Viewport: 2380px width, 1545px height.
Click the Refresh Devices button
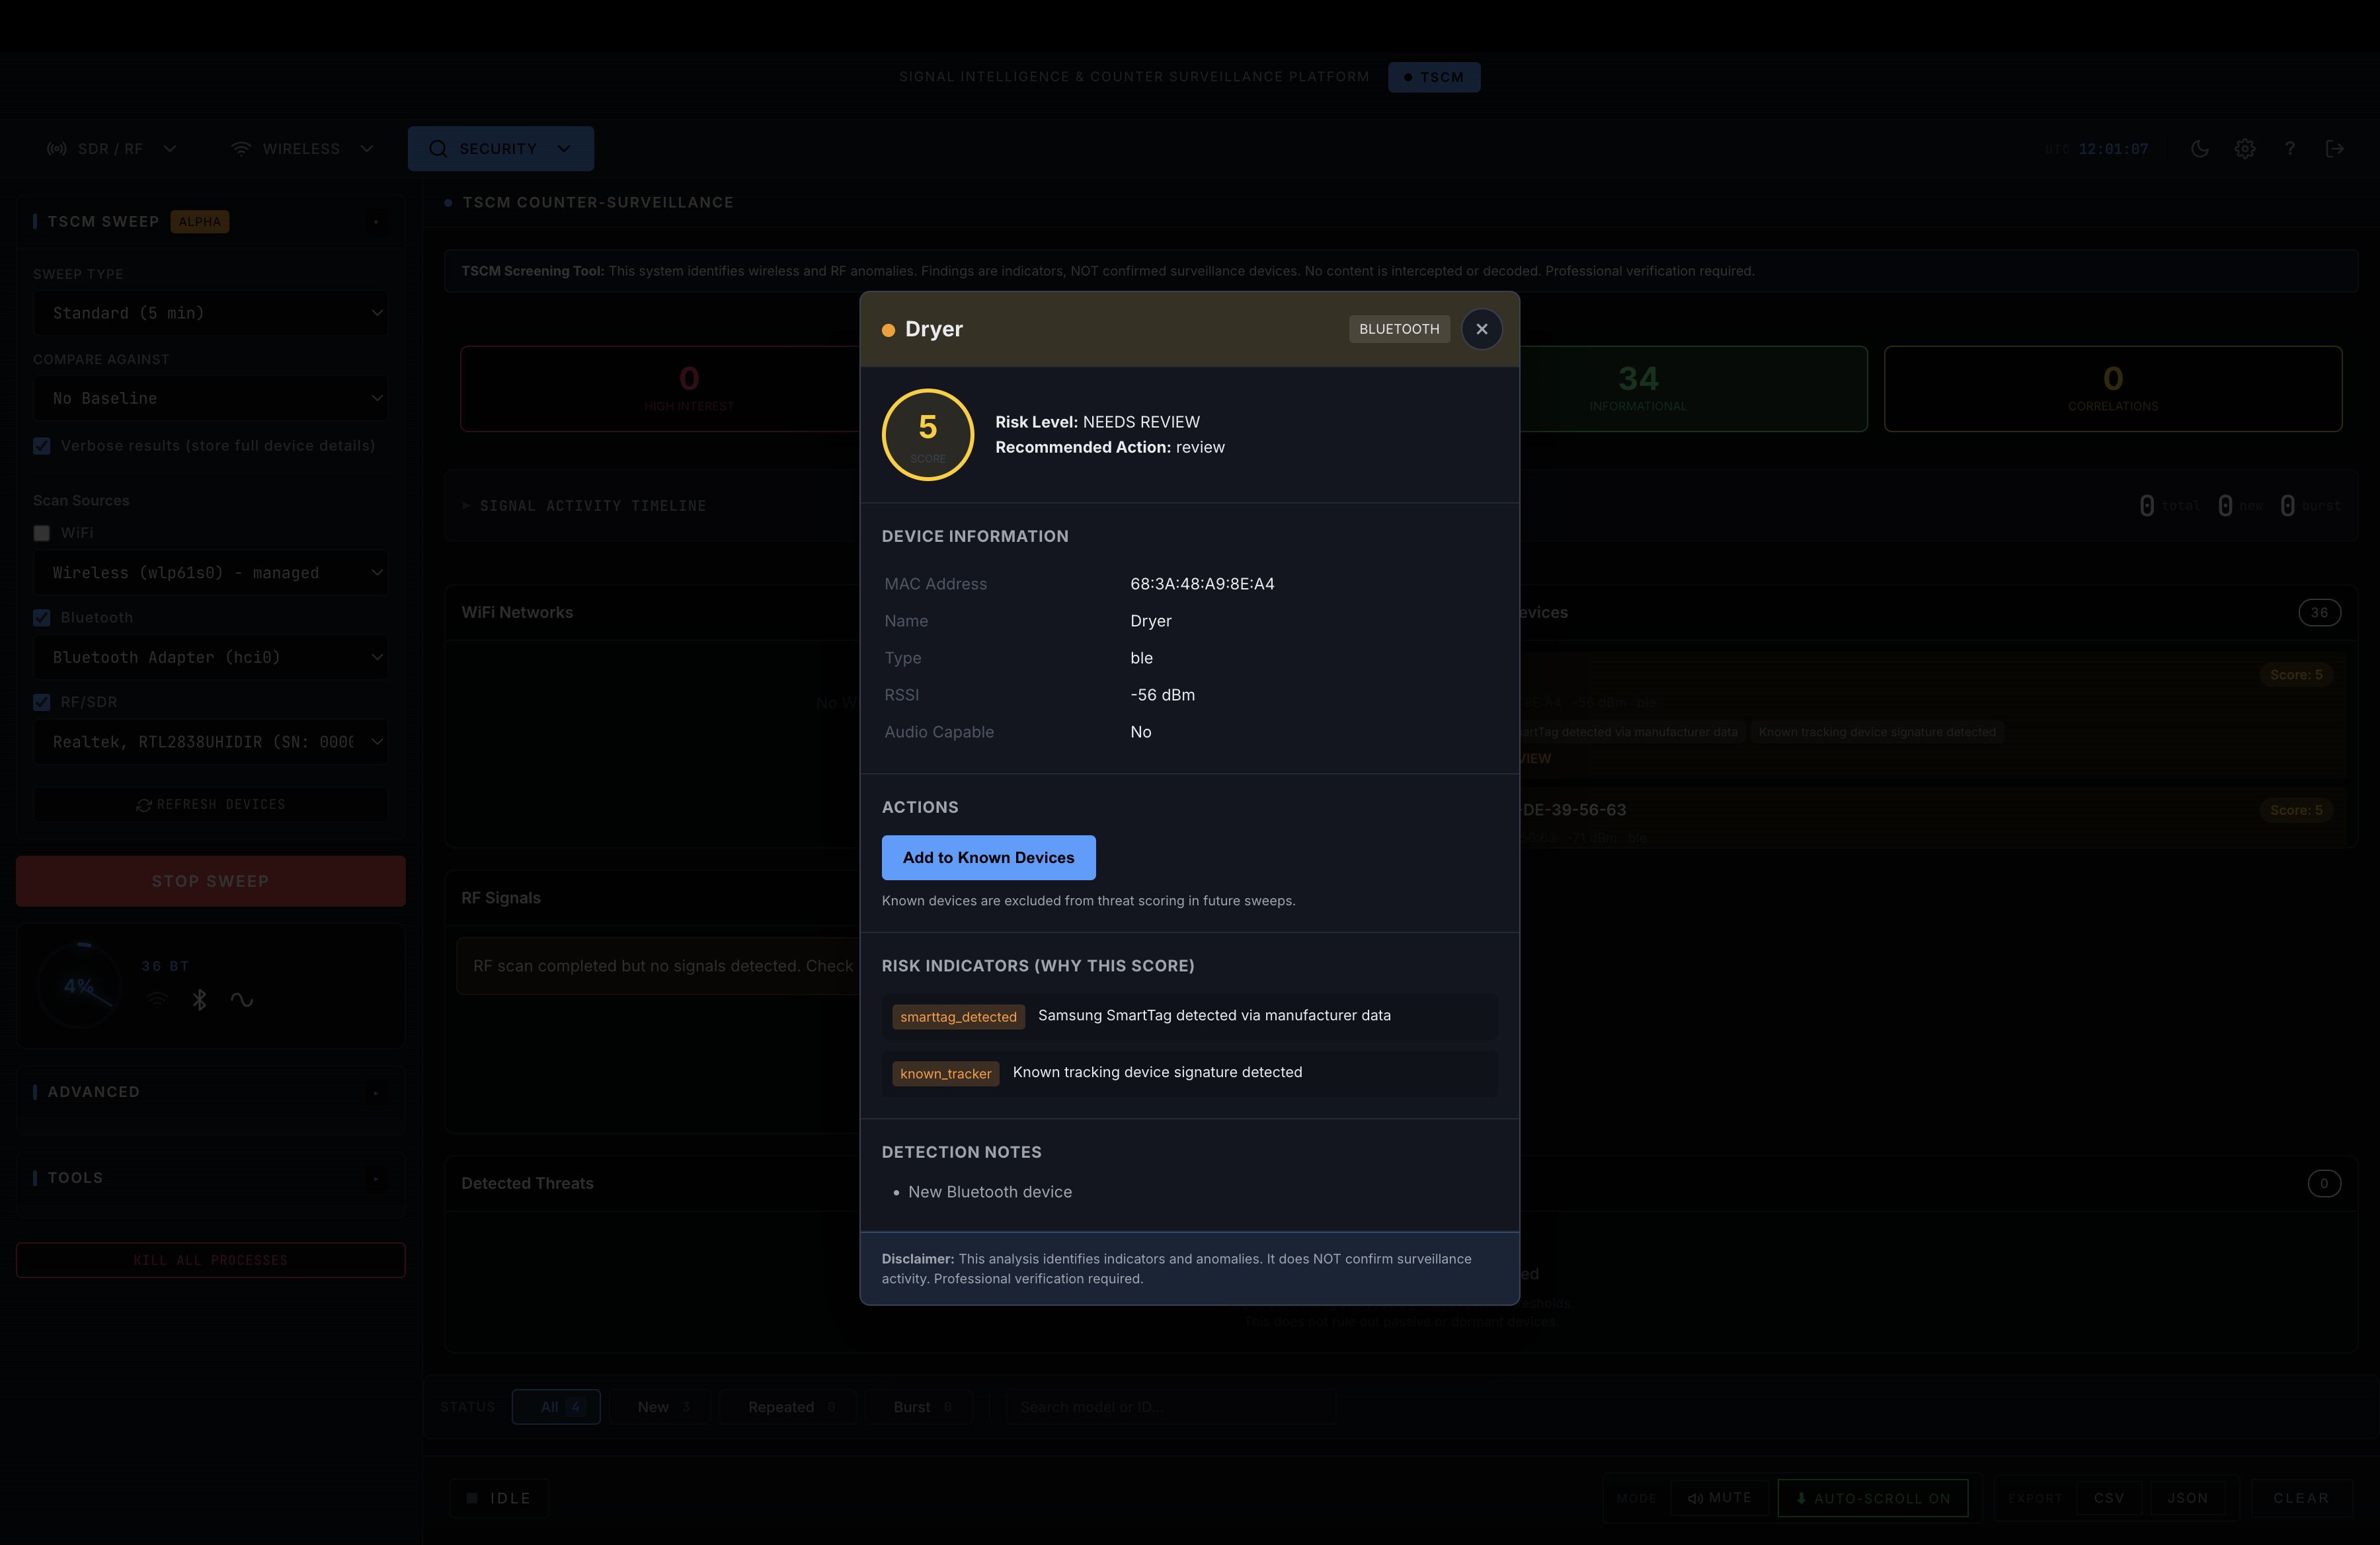coord(211,804)
